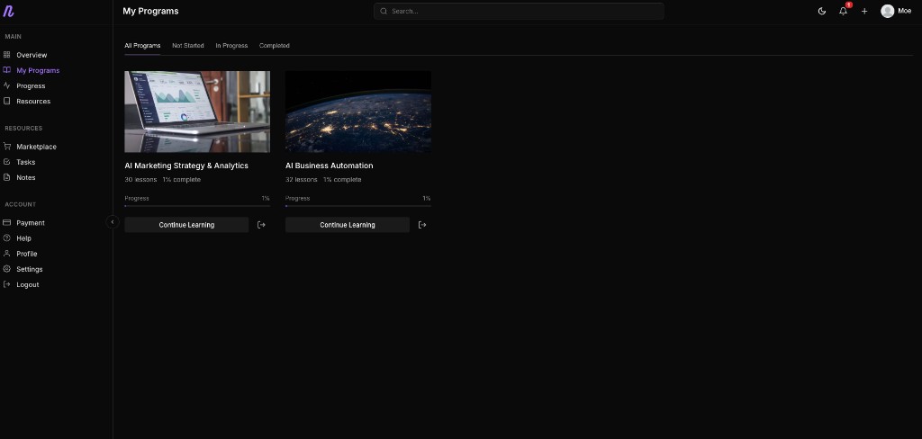Switch to Completed tab
The height and width of the screenshot is (439, 922).
[274, 46]
